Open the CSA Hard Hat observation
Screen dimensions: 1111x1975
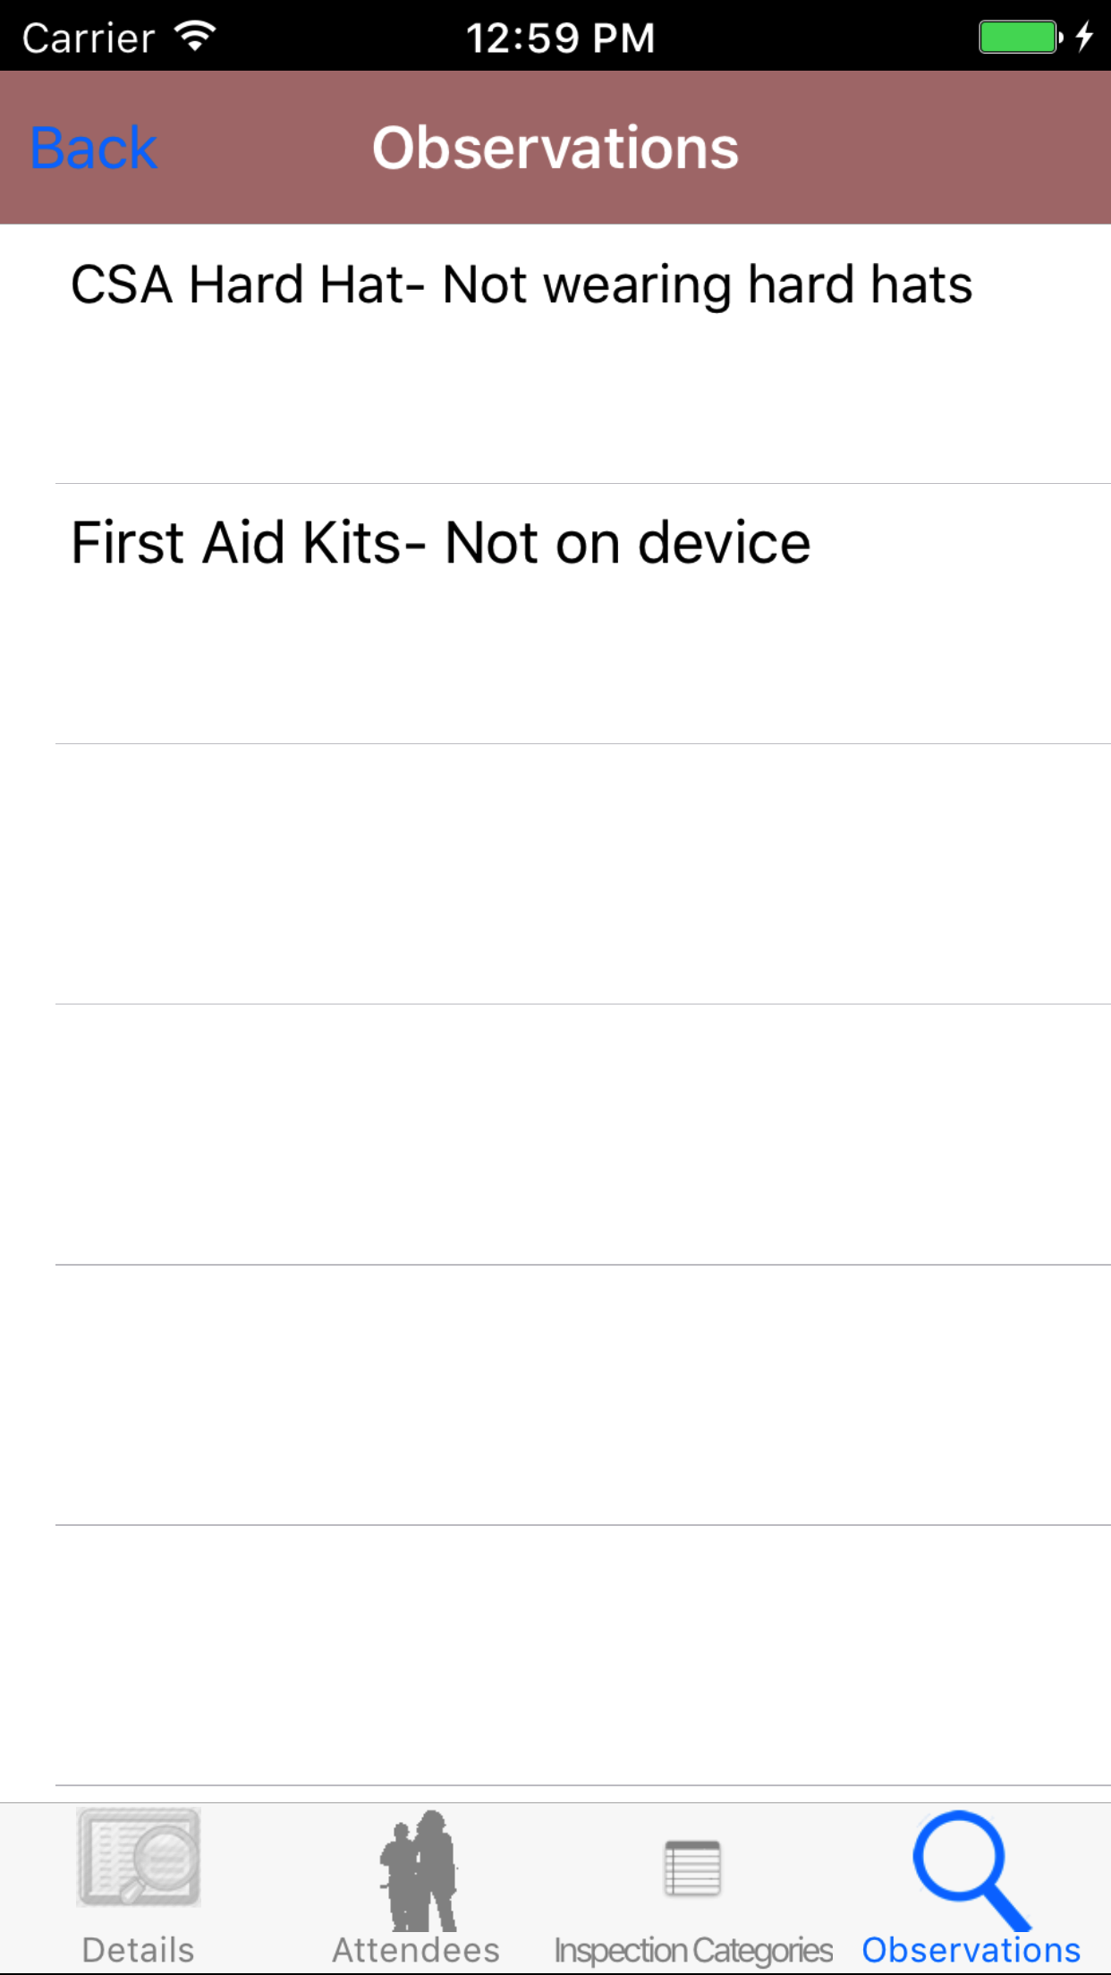[522, 286]
